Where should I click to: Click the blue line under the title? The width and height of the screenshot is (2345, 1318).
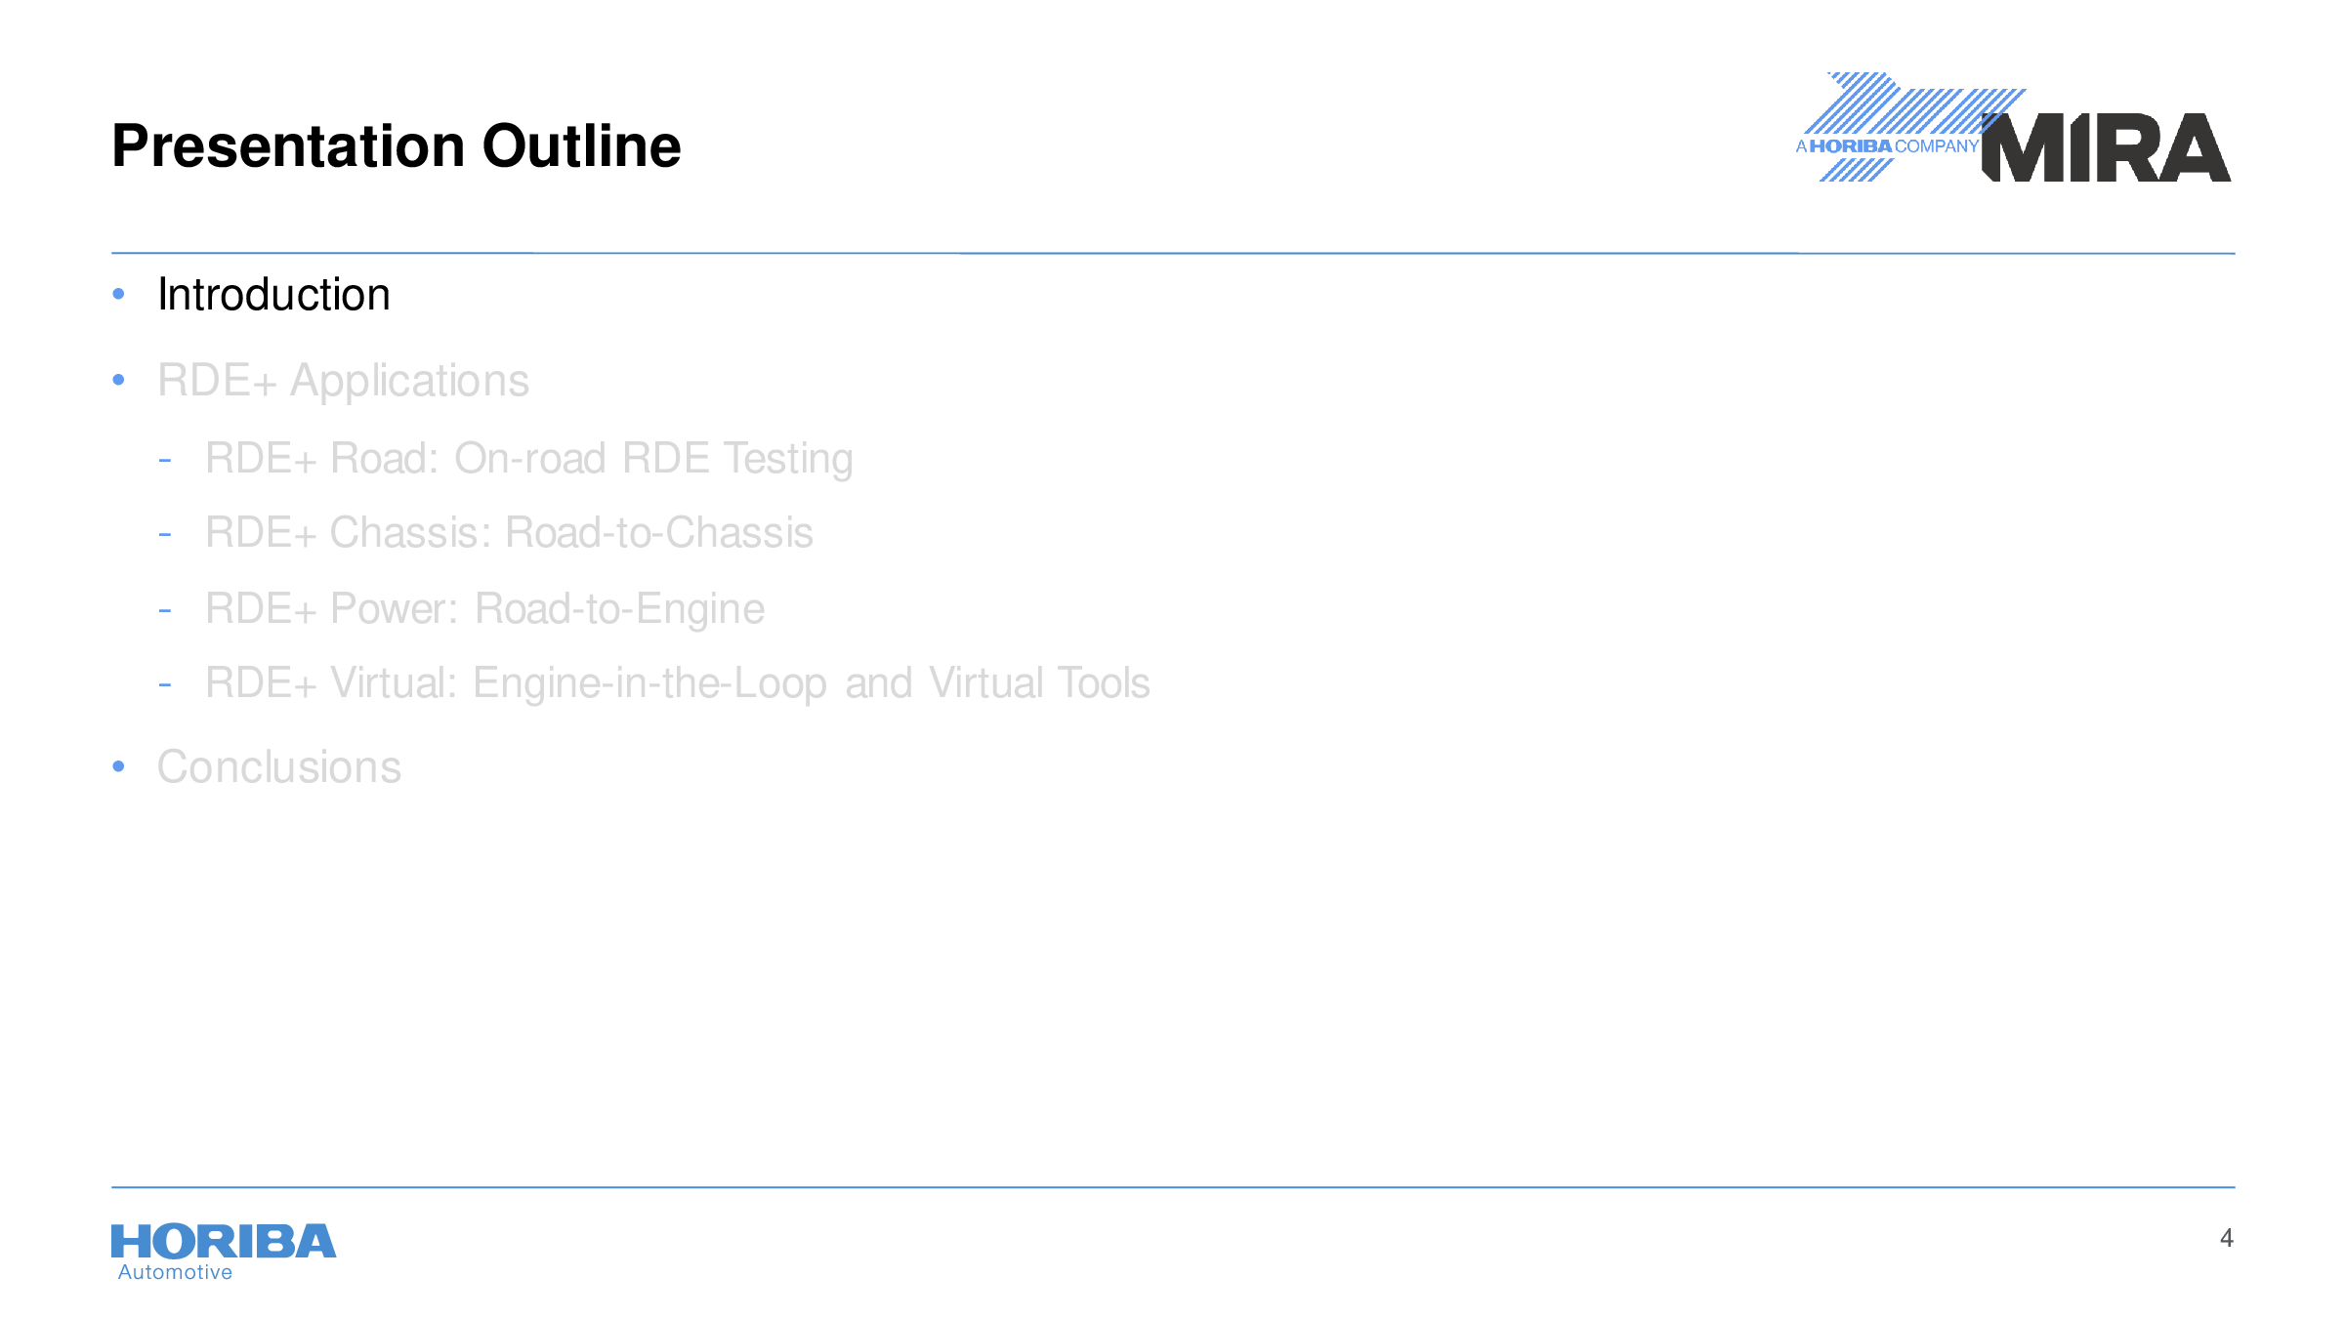(1173, 253)
